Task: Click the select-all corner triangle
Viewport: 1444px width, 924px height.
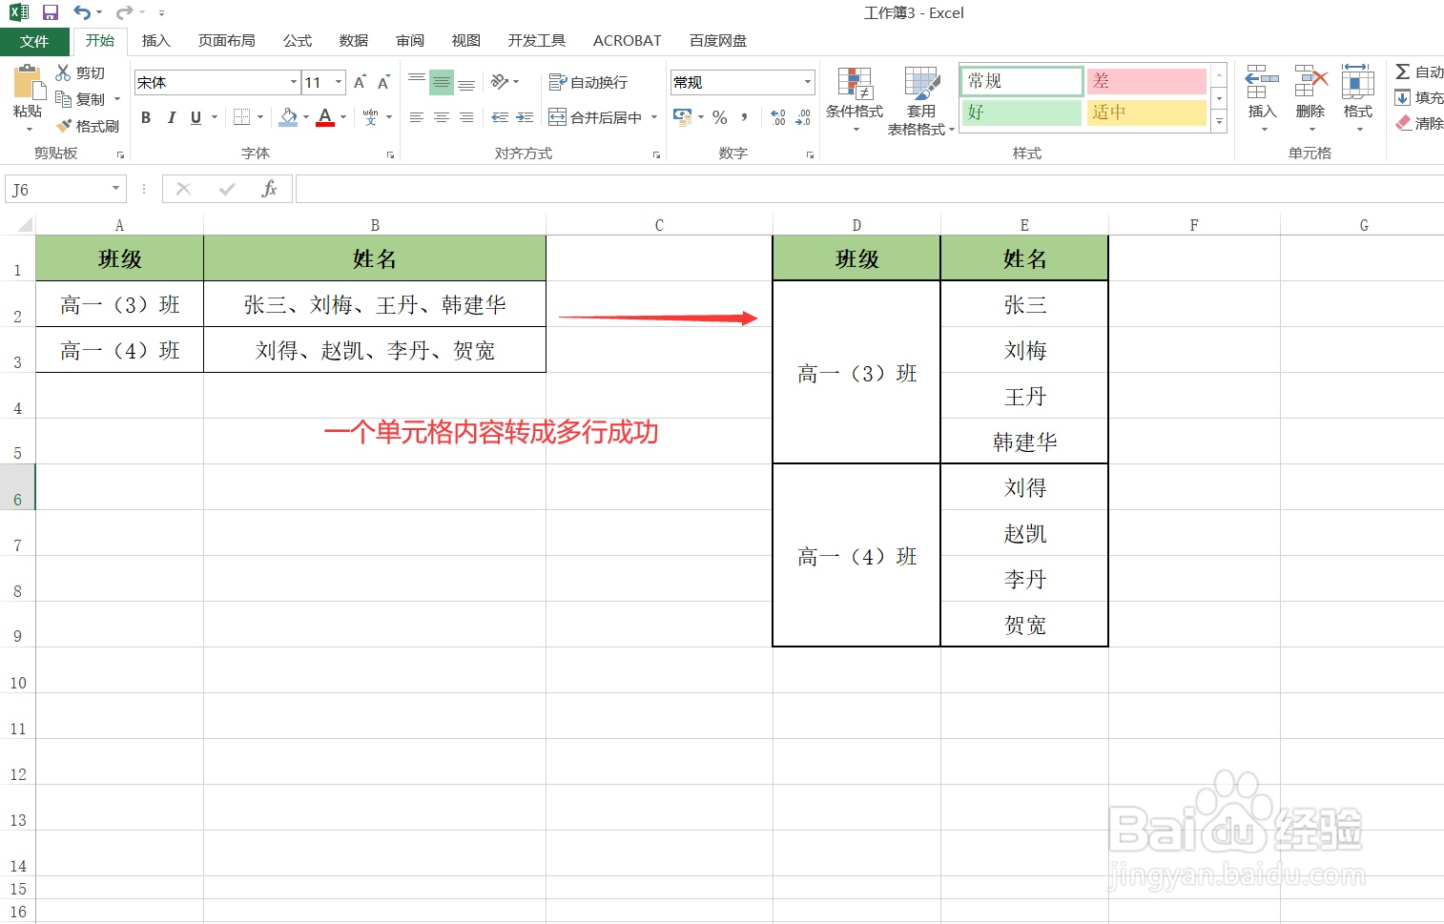Action: pos(24,225)
